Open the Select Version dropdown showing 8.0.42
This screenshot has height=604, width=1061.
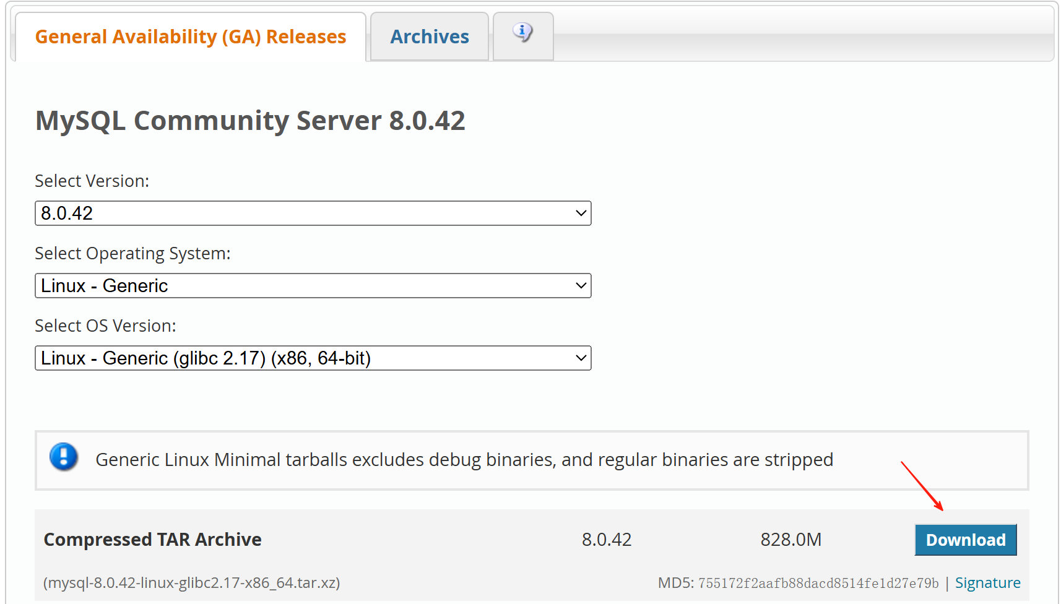click(313, 213)
